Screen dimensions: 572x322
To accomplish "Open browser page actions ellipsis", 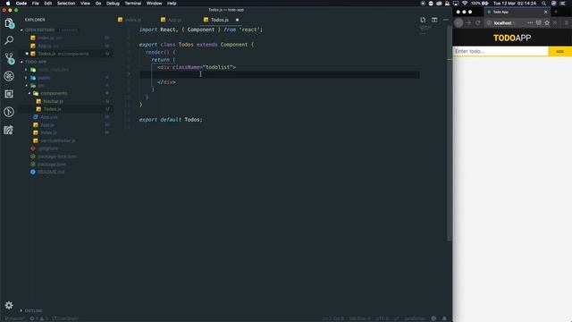I will coord(530,22).
